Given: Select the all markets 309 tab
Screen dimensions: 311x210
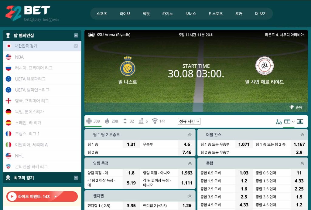Looking at the screenshot, I should click(93, 121).
